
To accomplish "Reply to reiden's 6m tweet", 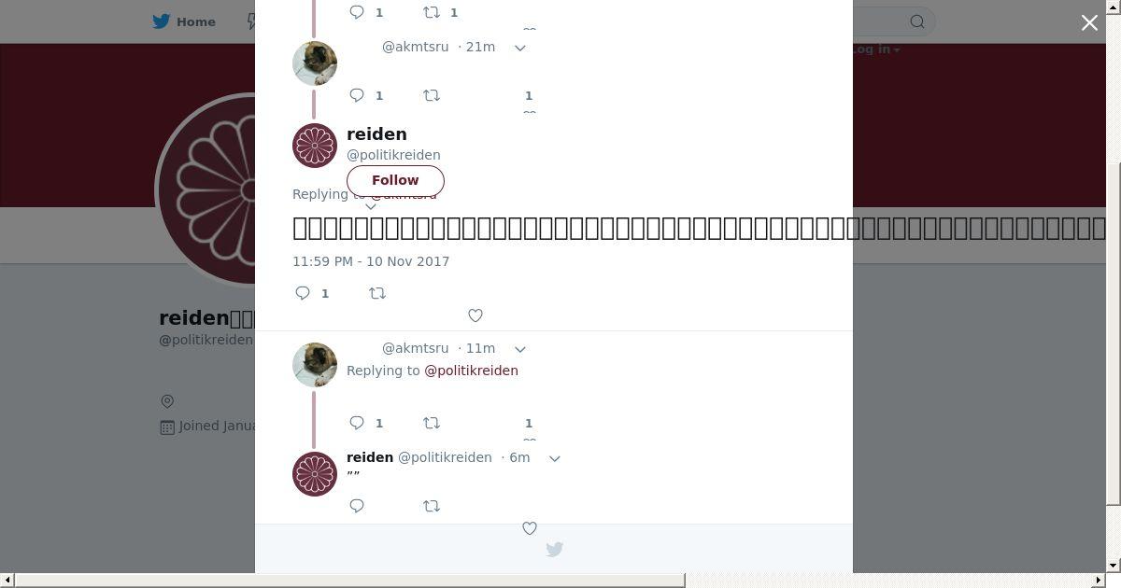I will [357, 506].
